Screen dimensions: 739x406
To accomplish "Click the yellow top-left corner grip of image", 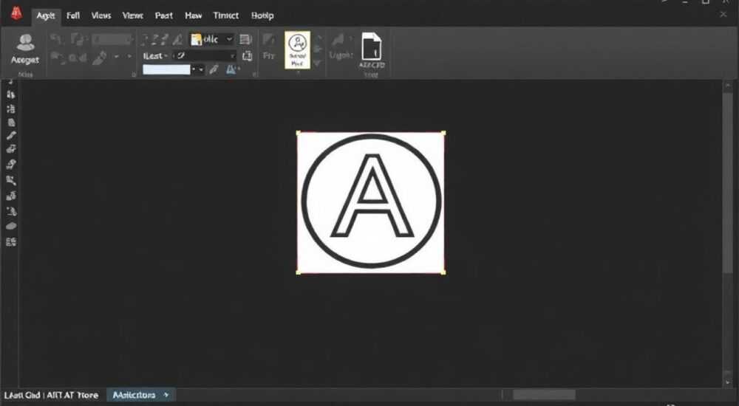I will 299,134.
